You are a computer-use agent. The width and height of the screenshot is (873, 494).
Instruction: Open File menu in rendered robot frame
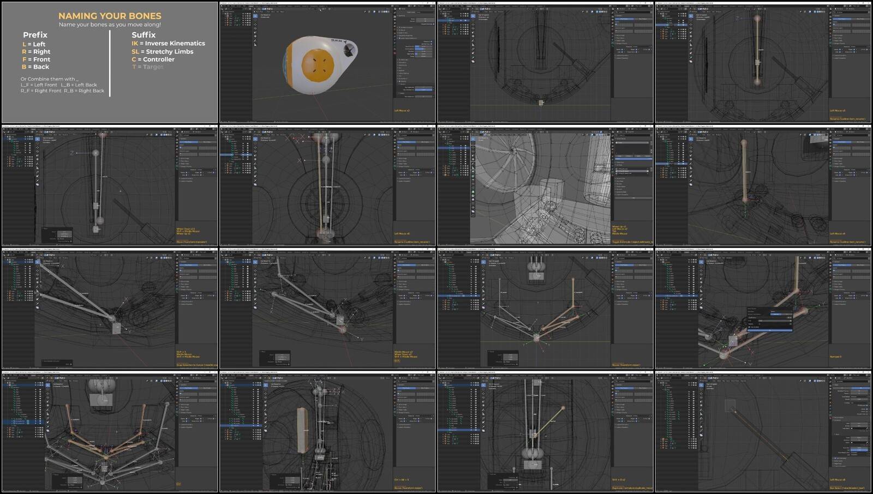pyautogui.click(x=224, y=7)
